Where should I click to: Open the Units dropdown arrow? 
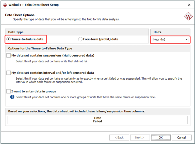tap(187, 39)
